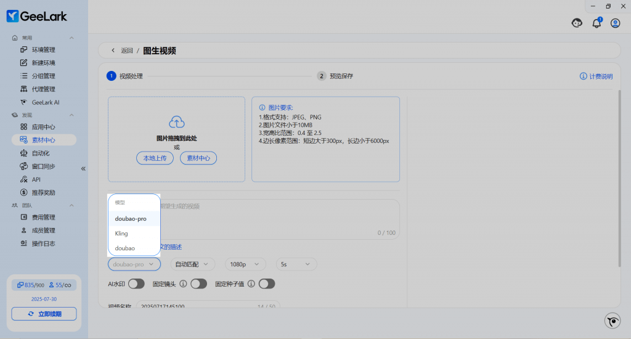Open the user account profile icon
The width and height of the screenshot is (631, 339).
tap(615, 23)
